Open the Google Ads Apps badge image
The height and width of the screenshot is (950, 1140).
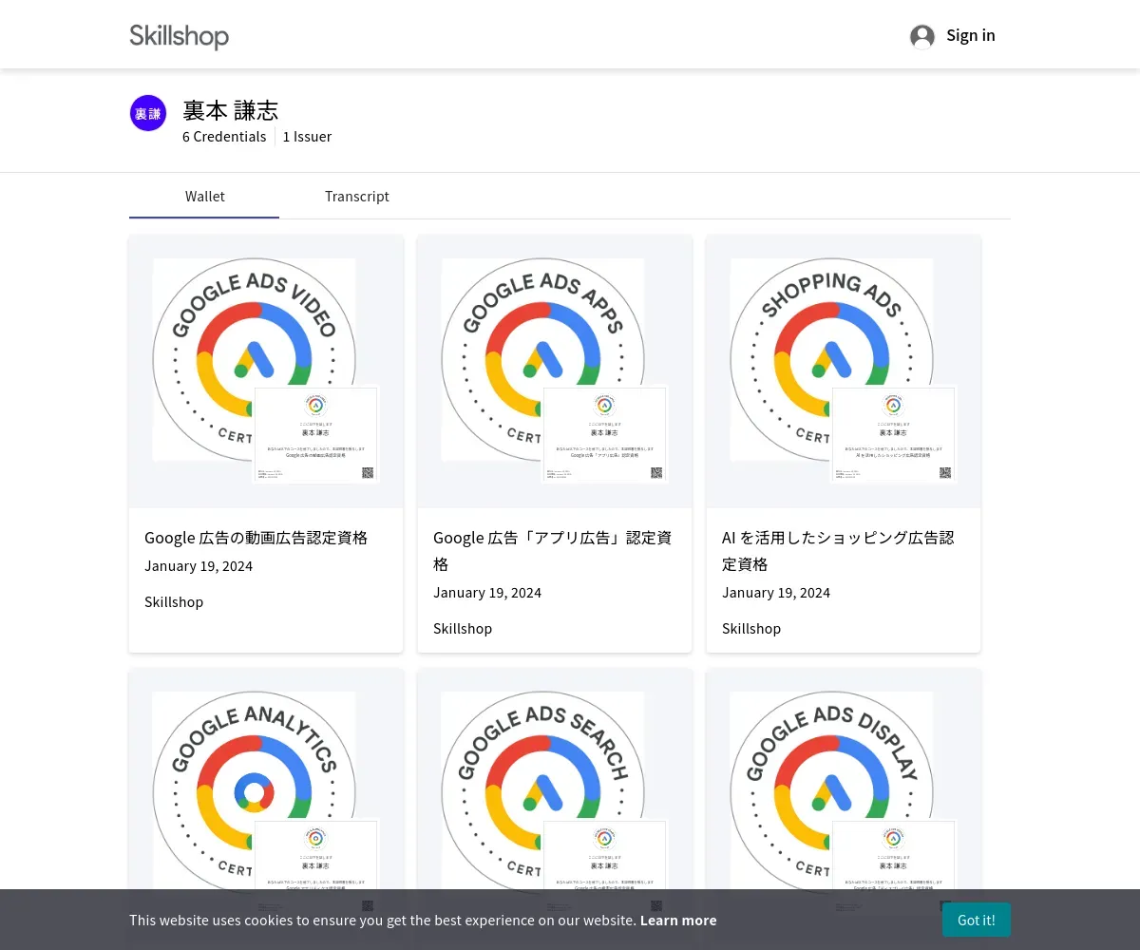coord(542,359)
